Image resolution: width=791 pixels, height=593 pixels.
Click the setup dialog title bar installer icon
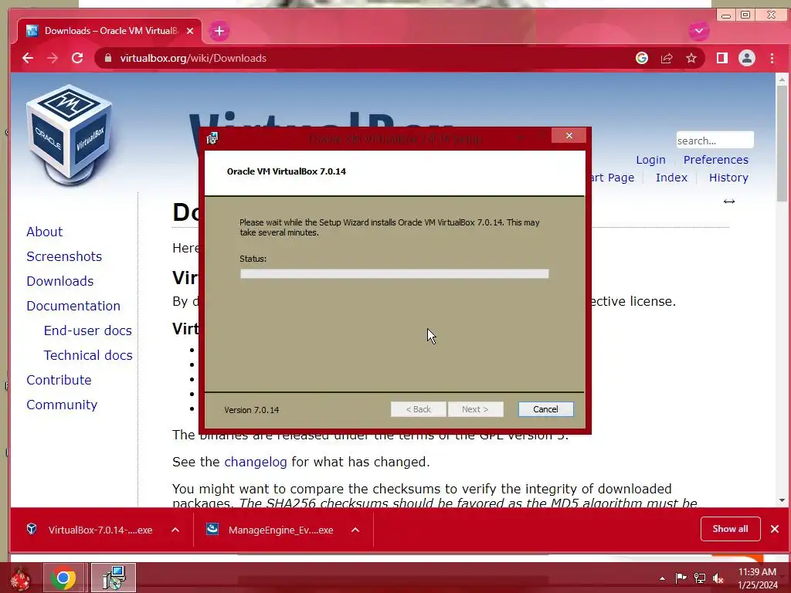(212, 138)
